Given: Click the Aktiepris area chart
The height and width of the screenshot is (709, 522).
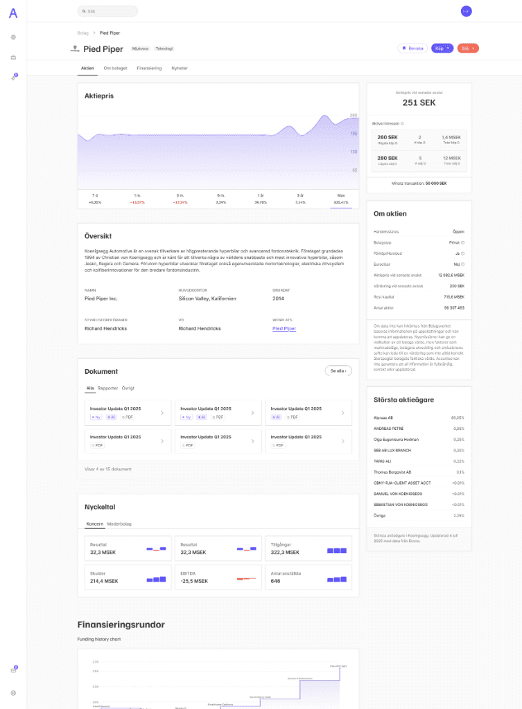Looking at the screenshot, I should pos(218,150).
